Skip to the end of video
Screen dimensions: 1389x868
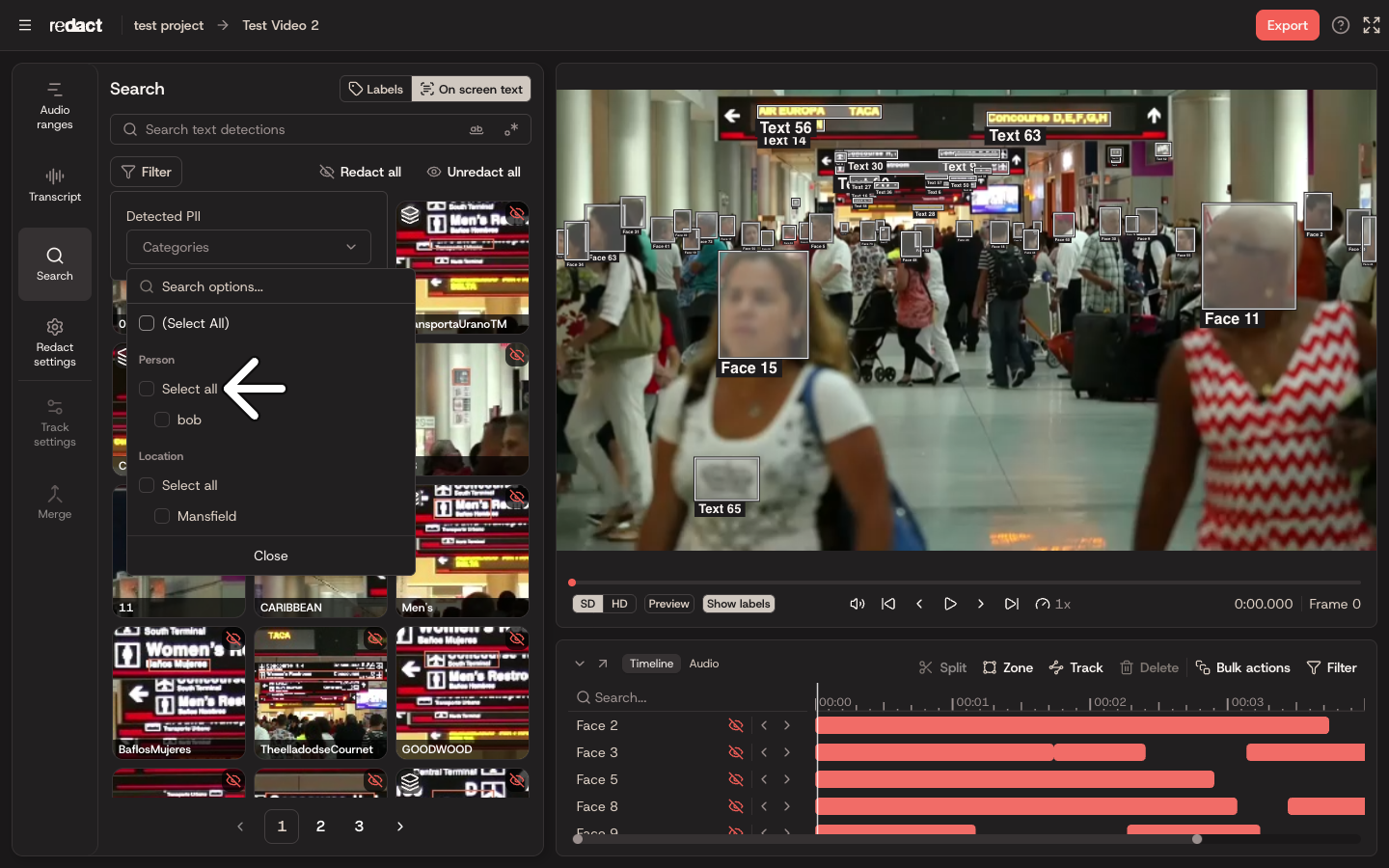click(x=1012, y=604)
